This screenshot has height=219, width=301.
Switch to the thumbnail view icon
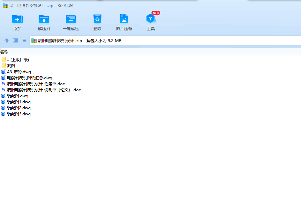[15, 40]
